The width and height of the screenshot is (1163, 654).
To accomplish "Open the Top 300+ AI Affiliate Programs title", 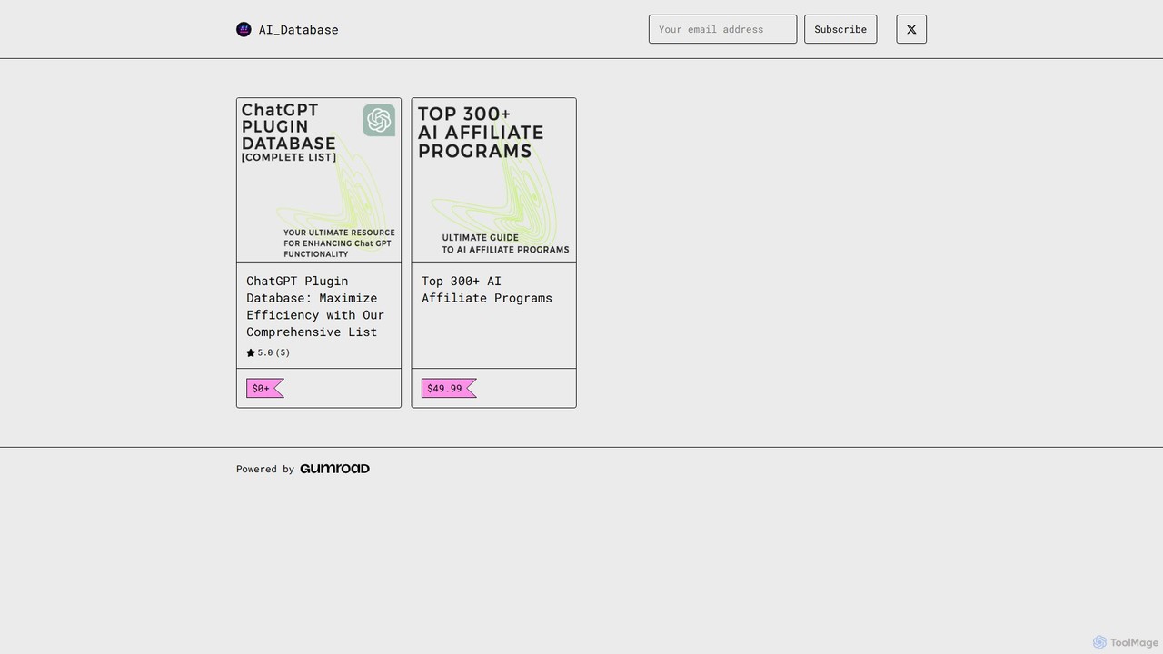I will [487, 290].
